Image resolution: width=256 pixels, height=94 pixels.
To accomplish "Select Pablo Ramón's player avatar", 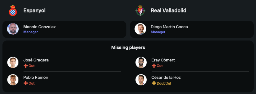I will pos(13,80).
